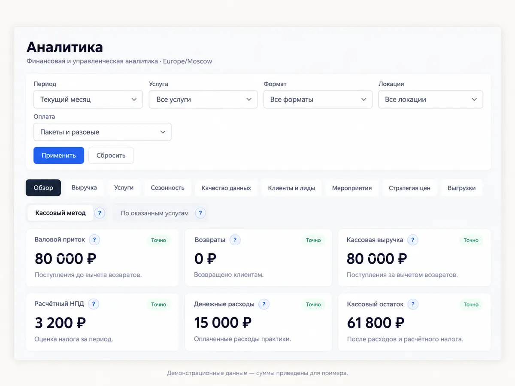
Task: Open the Формат dropdown
Action: (318, 100)
